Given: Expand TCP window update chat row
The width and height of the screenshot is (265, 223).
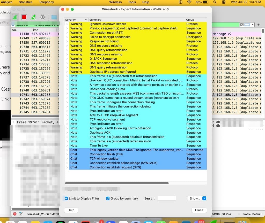Looking at the screenshot, I should [67, 159].
